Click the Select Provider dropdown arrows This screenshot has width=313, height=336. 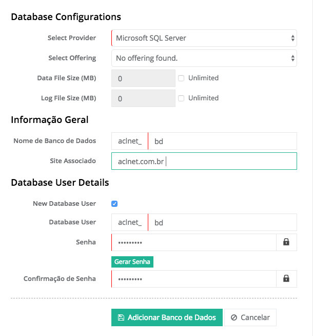click(292, 38)
